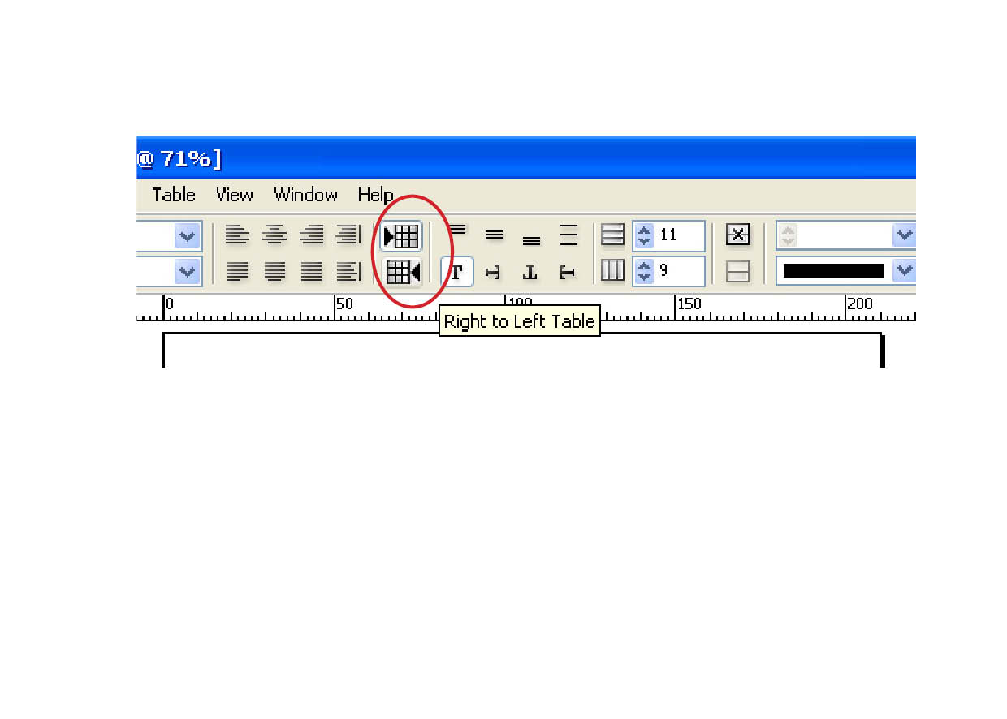Open the View menu
The image size is (1007, 719).
235,195
